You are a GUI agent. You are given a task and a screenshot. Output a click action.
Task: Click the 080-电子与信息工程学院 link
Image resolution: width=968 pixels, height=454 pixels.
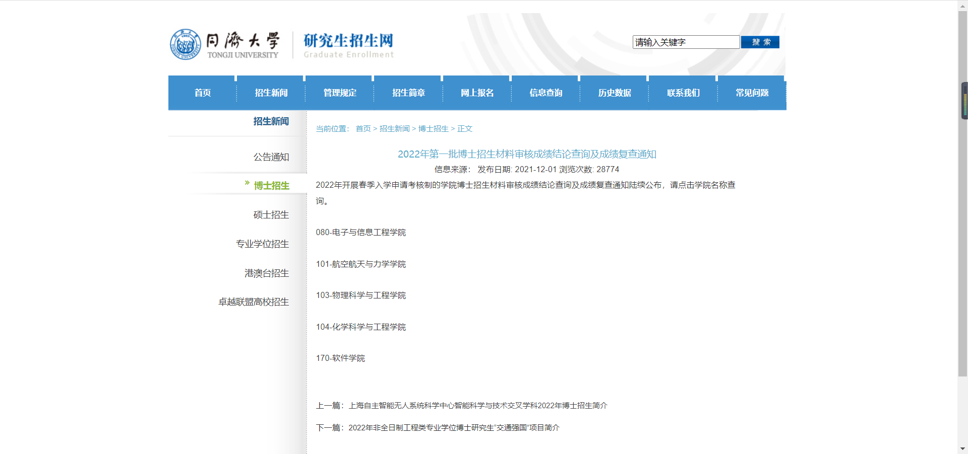360,233
